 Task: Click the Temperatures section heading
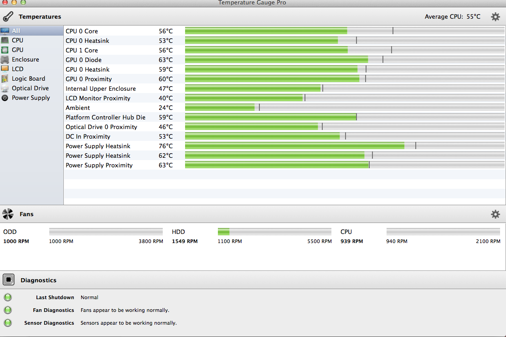coord(40,16)
